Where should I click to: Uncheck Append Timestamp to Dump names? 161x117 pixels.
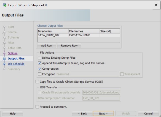40,63
